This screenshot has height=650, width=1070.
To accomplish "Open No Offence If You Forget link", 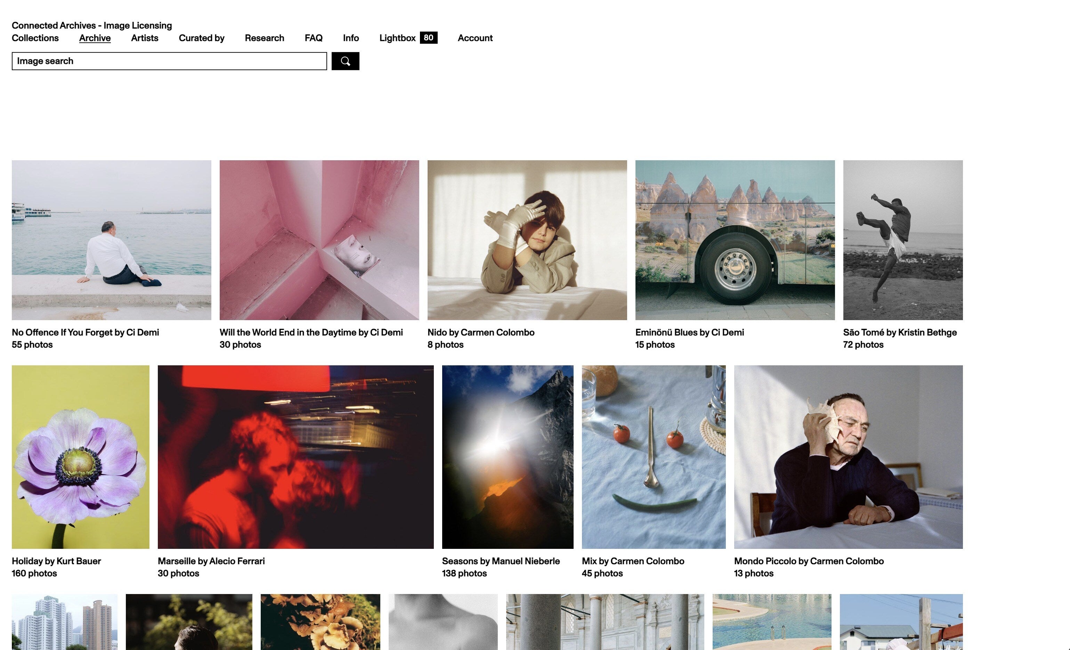I will 85,332.
